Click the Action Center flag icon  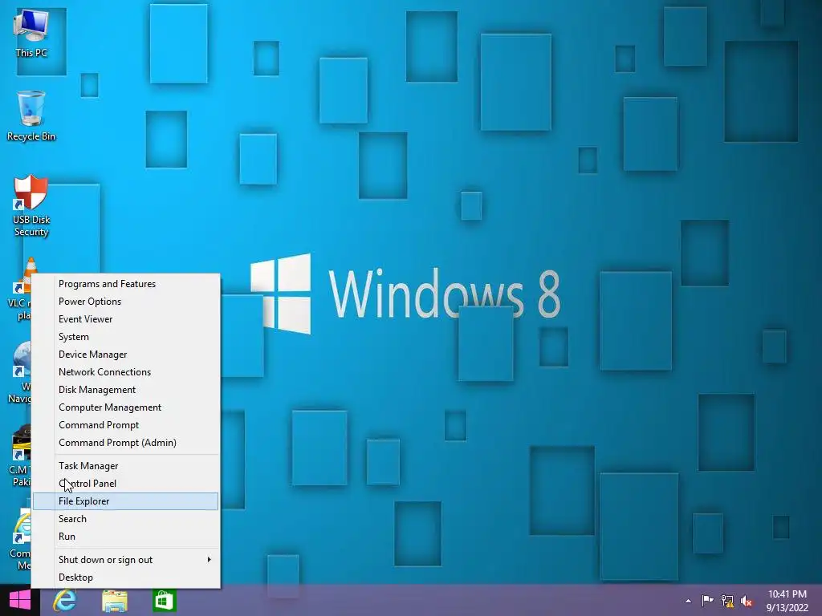tap(707, 600)
